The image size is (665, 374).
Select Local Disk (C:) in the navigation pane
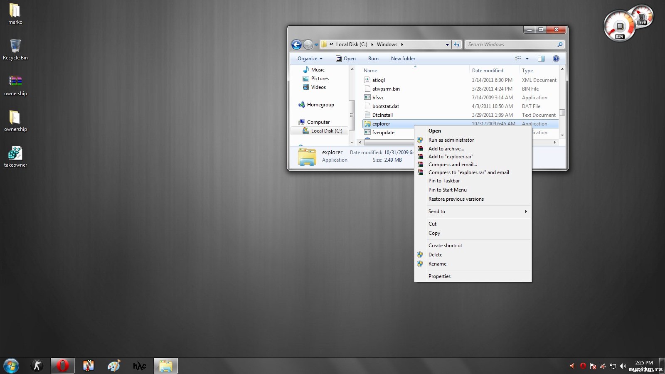(326, 131)
